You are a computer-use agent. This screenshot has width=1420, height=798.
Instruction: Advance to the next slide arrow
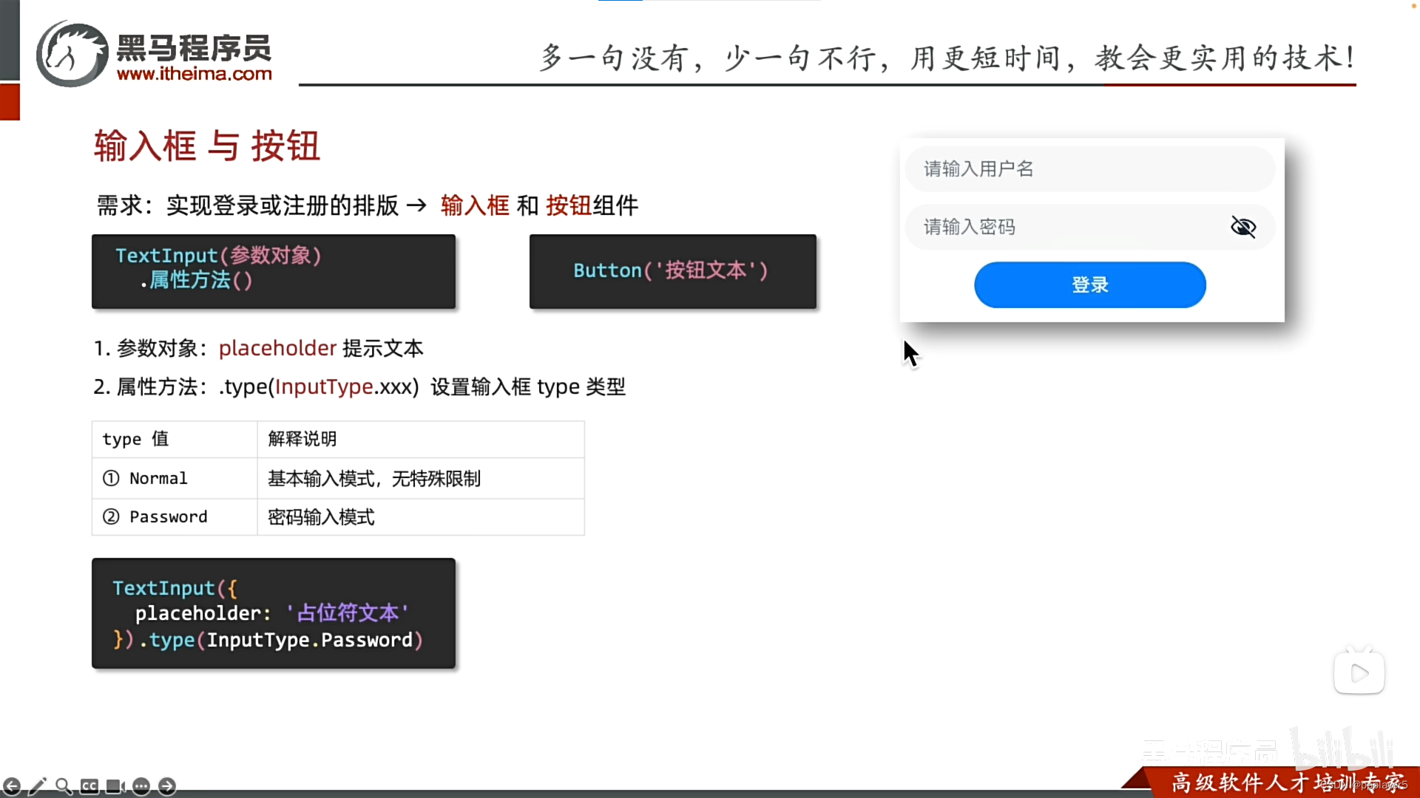[x=167, y=786]
